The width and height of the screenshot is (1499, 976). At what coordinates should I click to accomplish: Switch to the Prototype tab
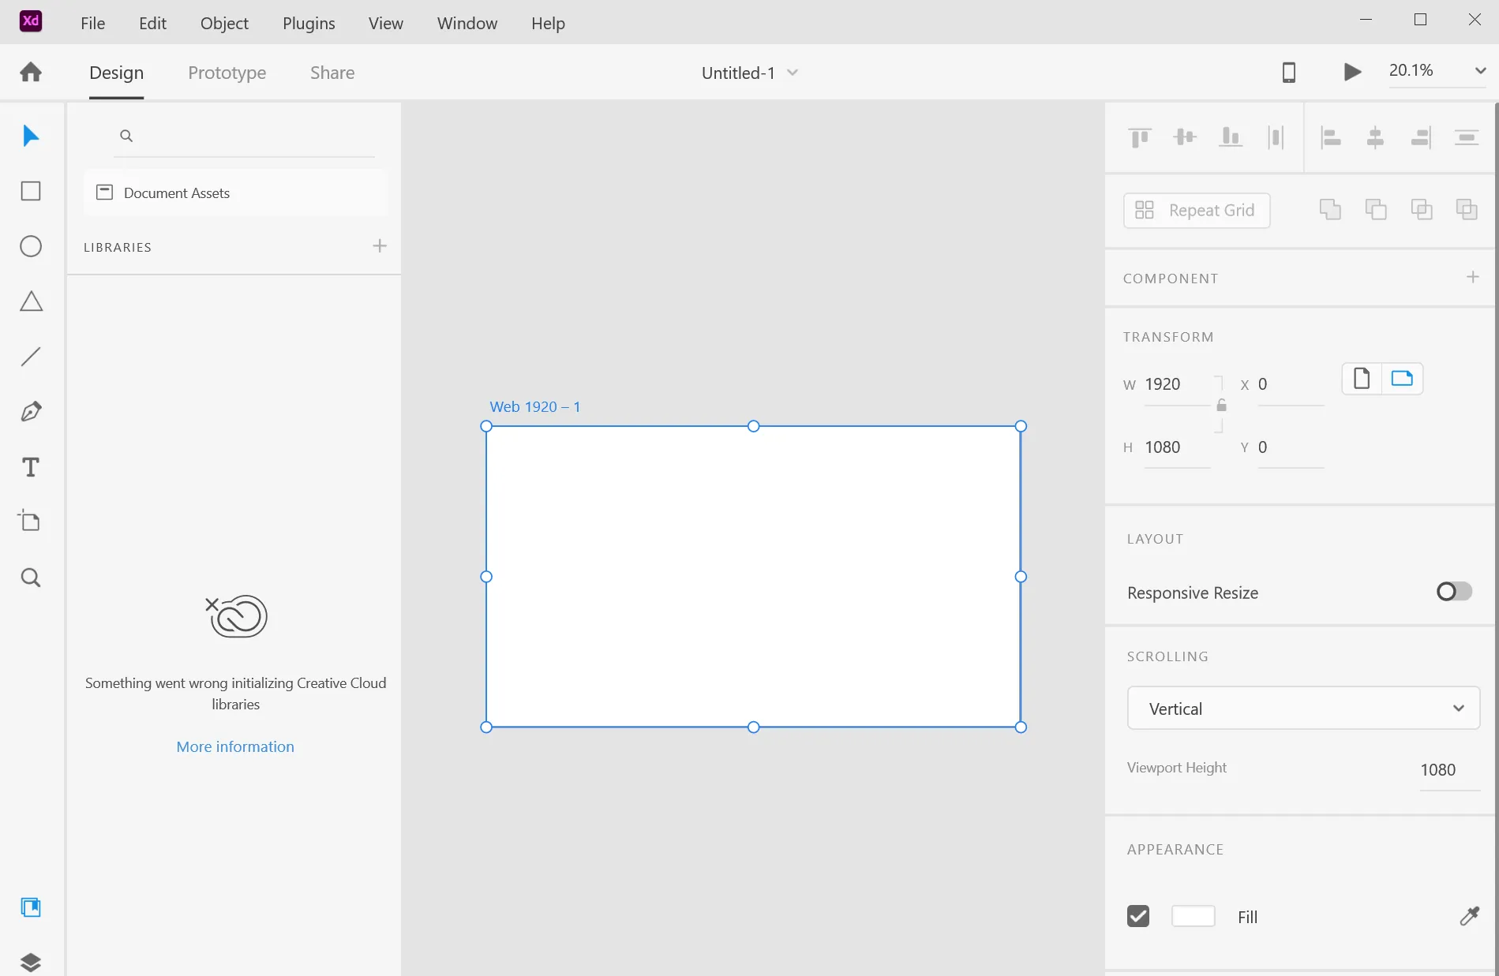(227, 73)
